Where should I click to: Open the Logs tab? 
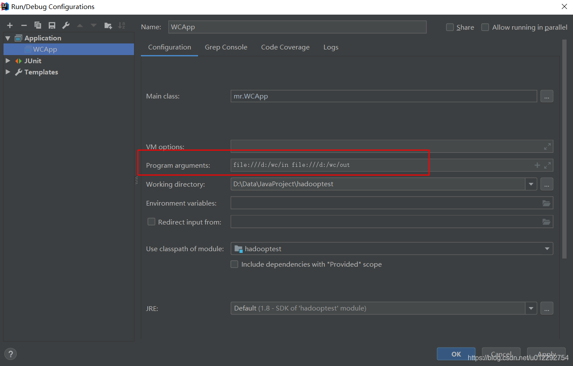coord(331,47)
